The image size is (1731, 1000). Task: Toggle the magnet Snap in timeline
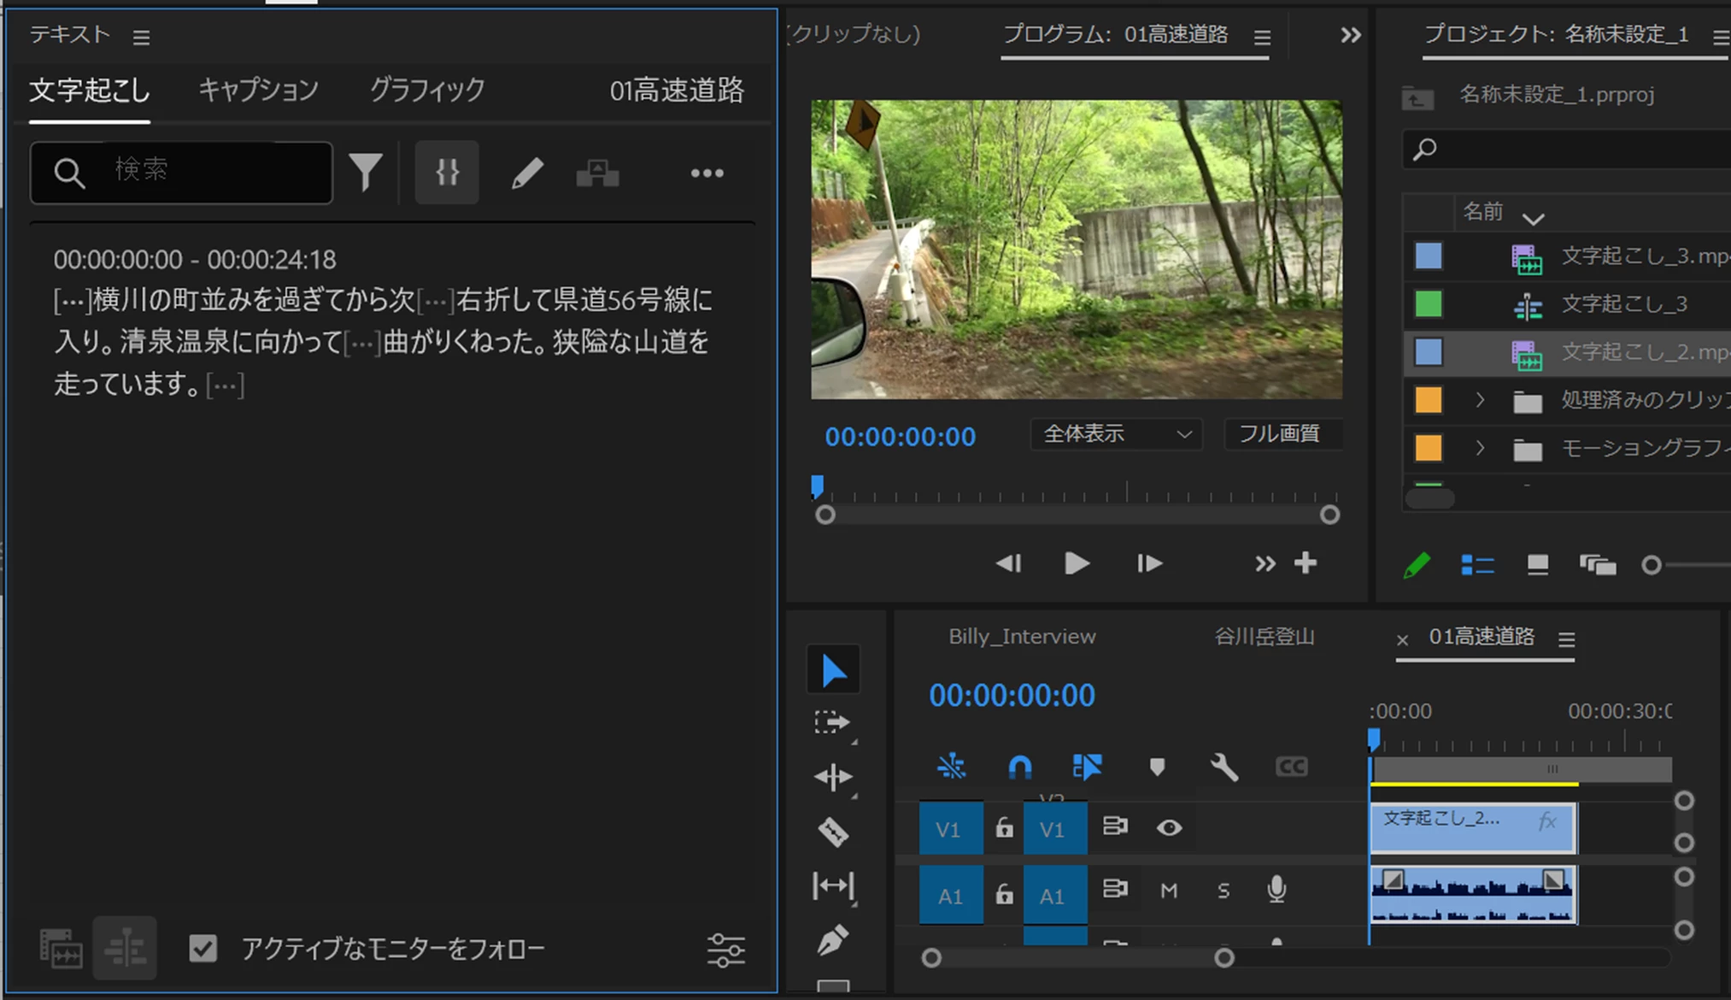click(1020, 767)
